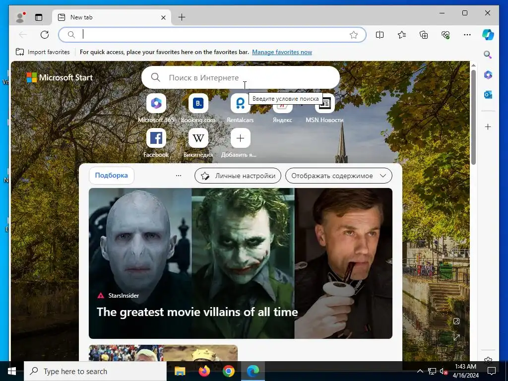Open Collections panel
The image size is (508, 381).
point(424,35)
